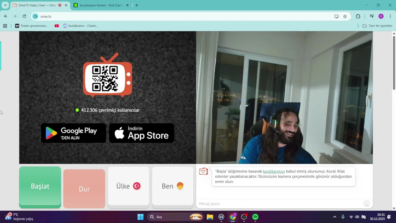Image resolution: width=396 pixels, height=223 pixels.
Task: Open the notifications bell icon
Action: point(389,217)
